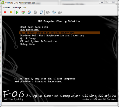Select Quick Host Registration and Inventory

click(59, 33)
